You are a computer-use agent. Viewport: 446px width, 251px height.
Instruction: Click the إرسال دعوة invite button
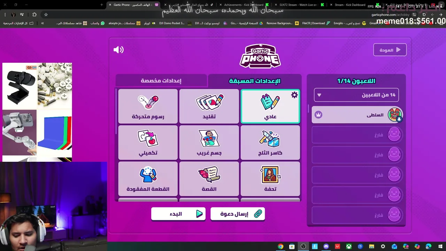(x=238, y=214)
